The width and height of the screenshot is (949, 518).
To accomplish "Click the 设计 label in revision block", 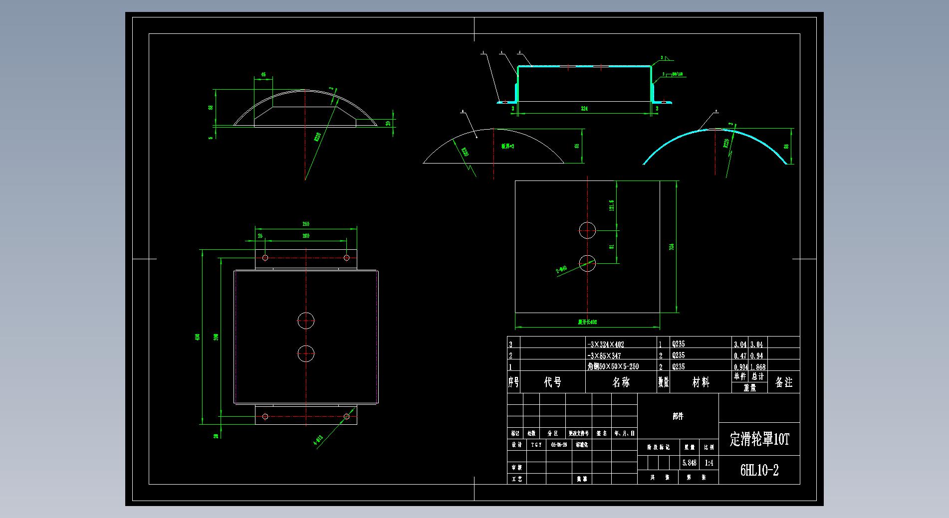I will (516, 445).
